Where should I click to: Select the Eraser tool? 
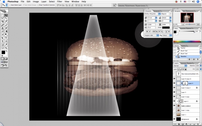point(2,31)
